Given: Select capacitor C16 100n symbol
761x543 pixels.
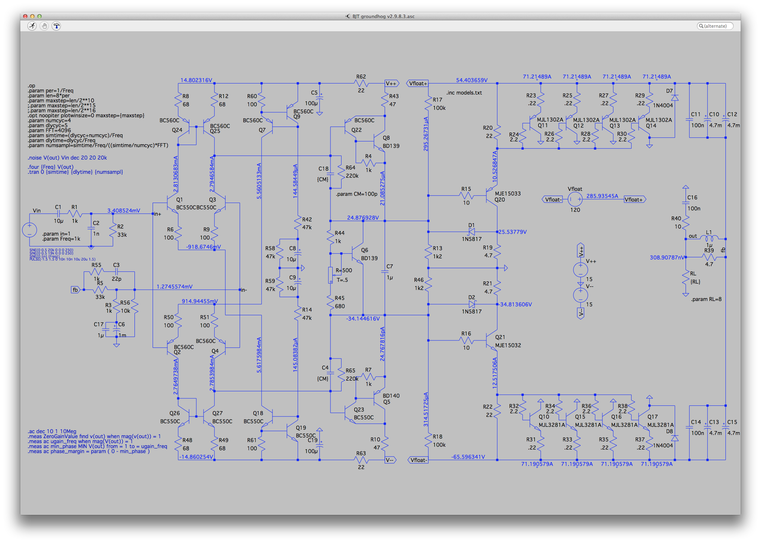Looking at the screenshot, I should (686, 203).
